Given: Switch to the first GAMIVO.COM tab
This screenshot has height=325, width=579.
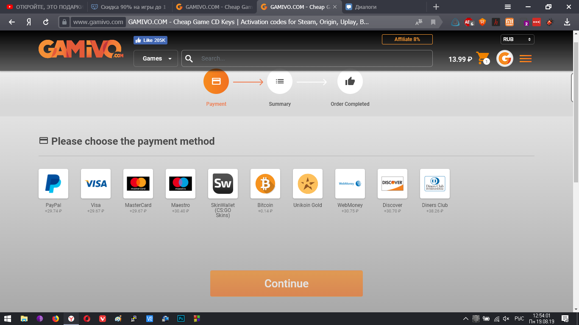Looking at the screenshot, I should click(x=214, y=7).
